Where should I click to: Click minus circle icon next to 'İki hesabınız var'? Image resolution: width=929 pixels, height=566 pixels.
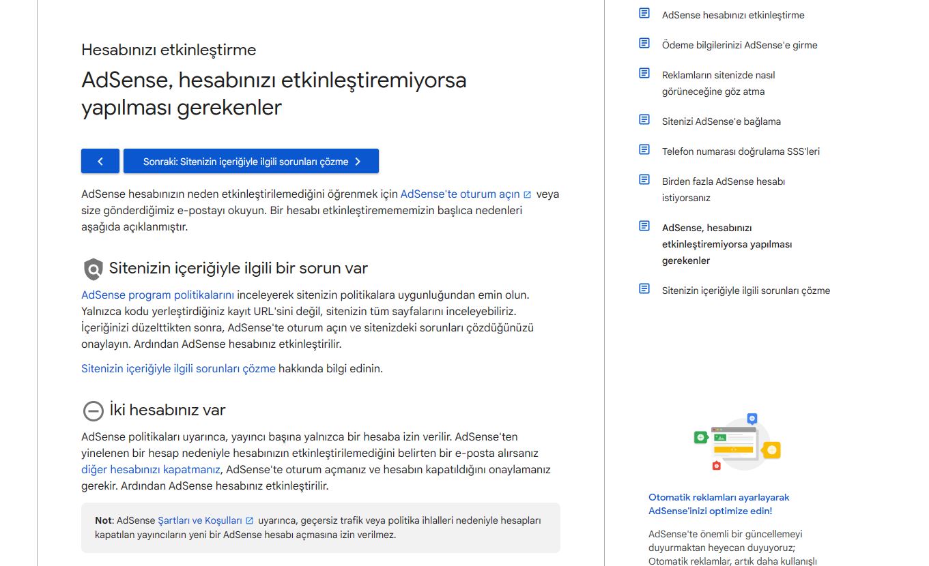tap(93, 411)
